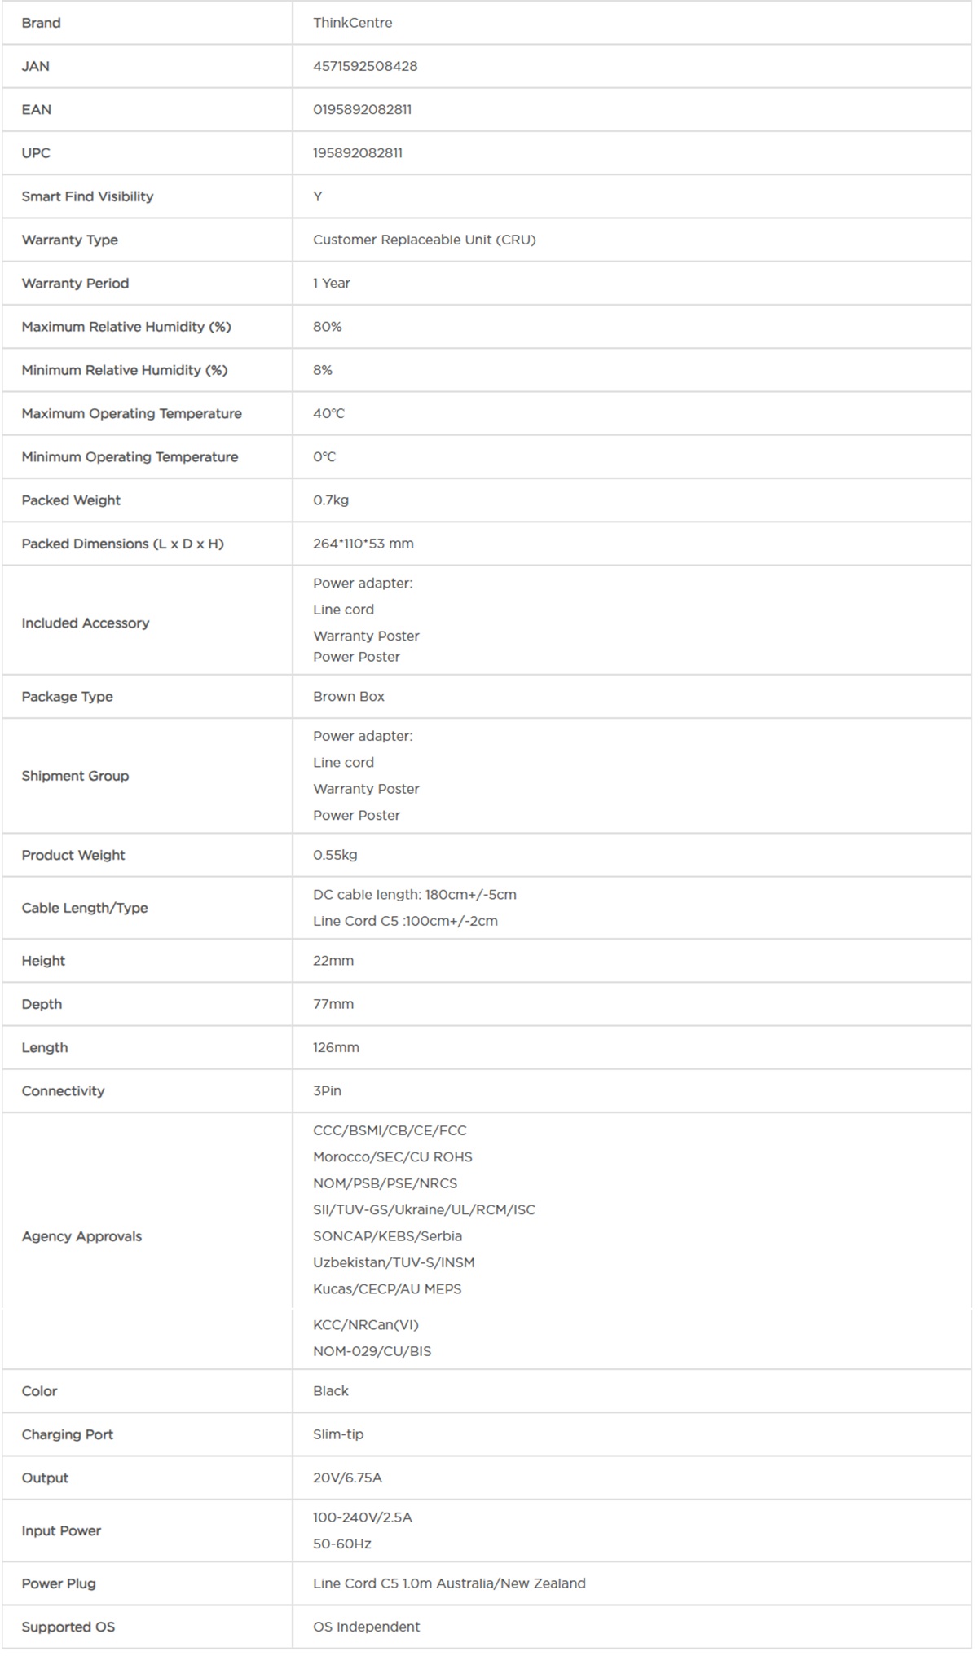Image resolution: width=978 pixels, height=1656 pixels.
Task: Click the 1 Year warranty period value
Action: (x=332, y=283)
